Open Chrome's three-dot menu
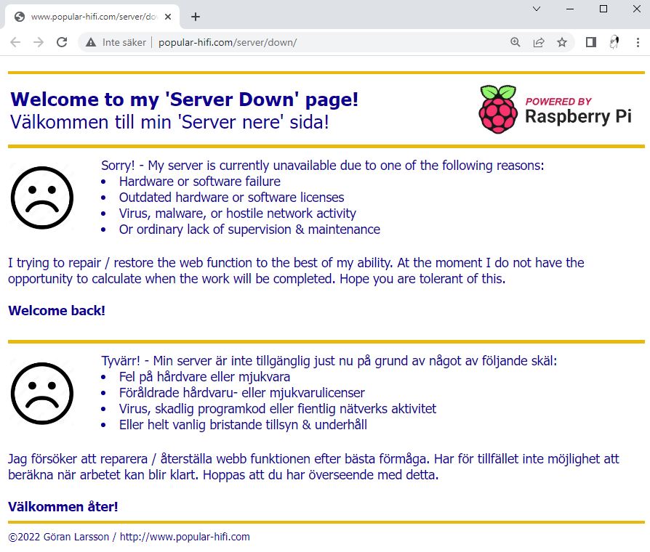 point(638,42)
